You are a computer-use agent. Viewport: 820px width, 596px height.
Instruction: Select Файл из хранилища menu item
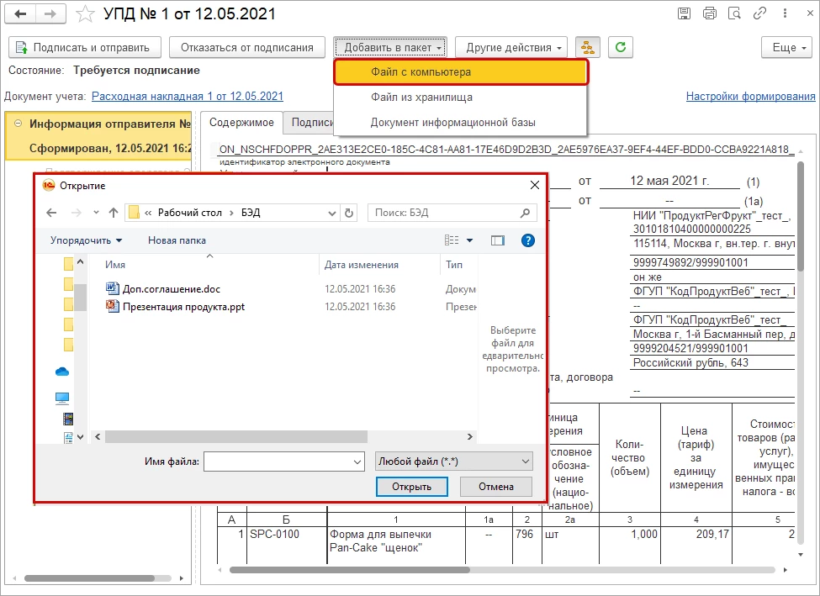click(421, 98)
